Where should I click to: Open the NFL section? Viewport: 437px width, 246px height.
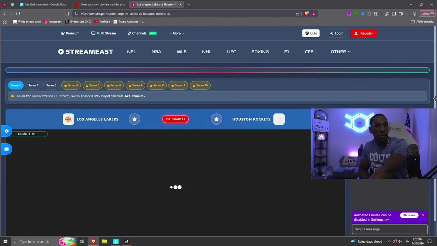[x=131, y=52]
